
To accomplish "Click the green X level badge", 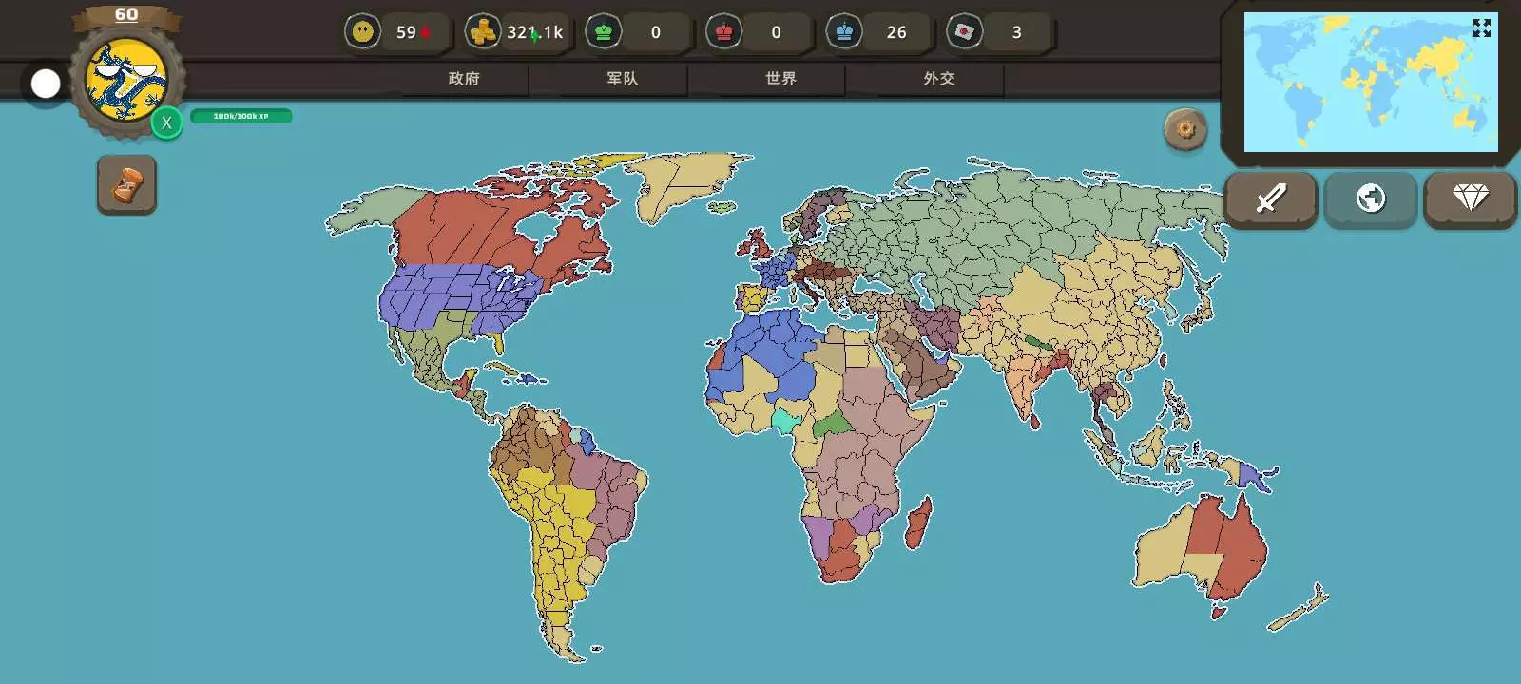I will (166, 123).
